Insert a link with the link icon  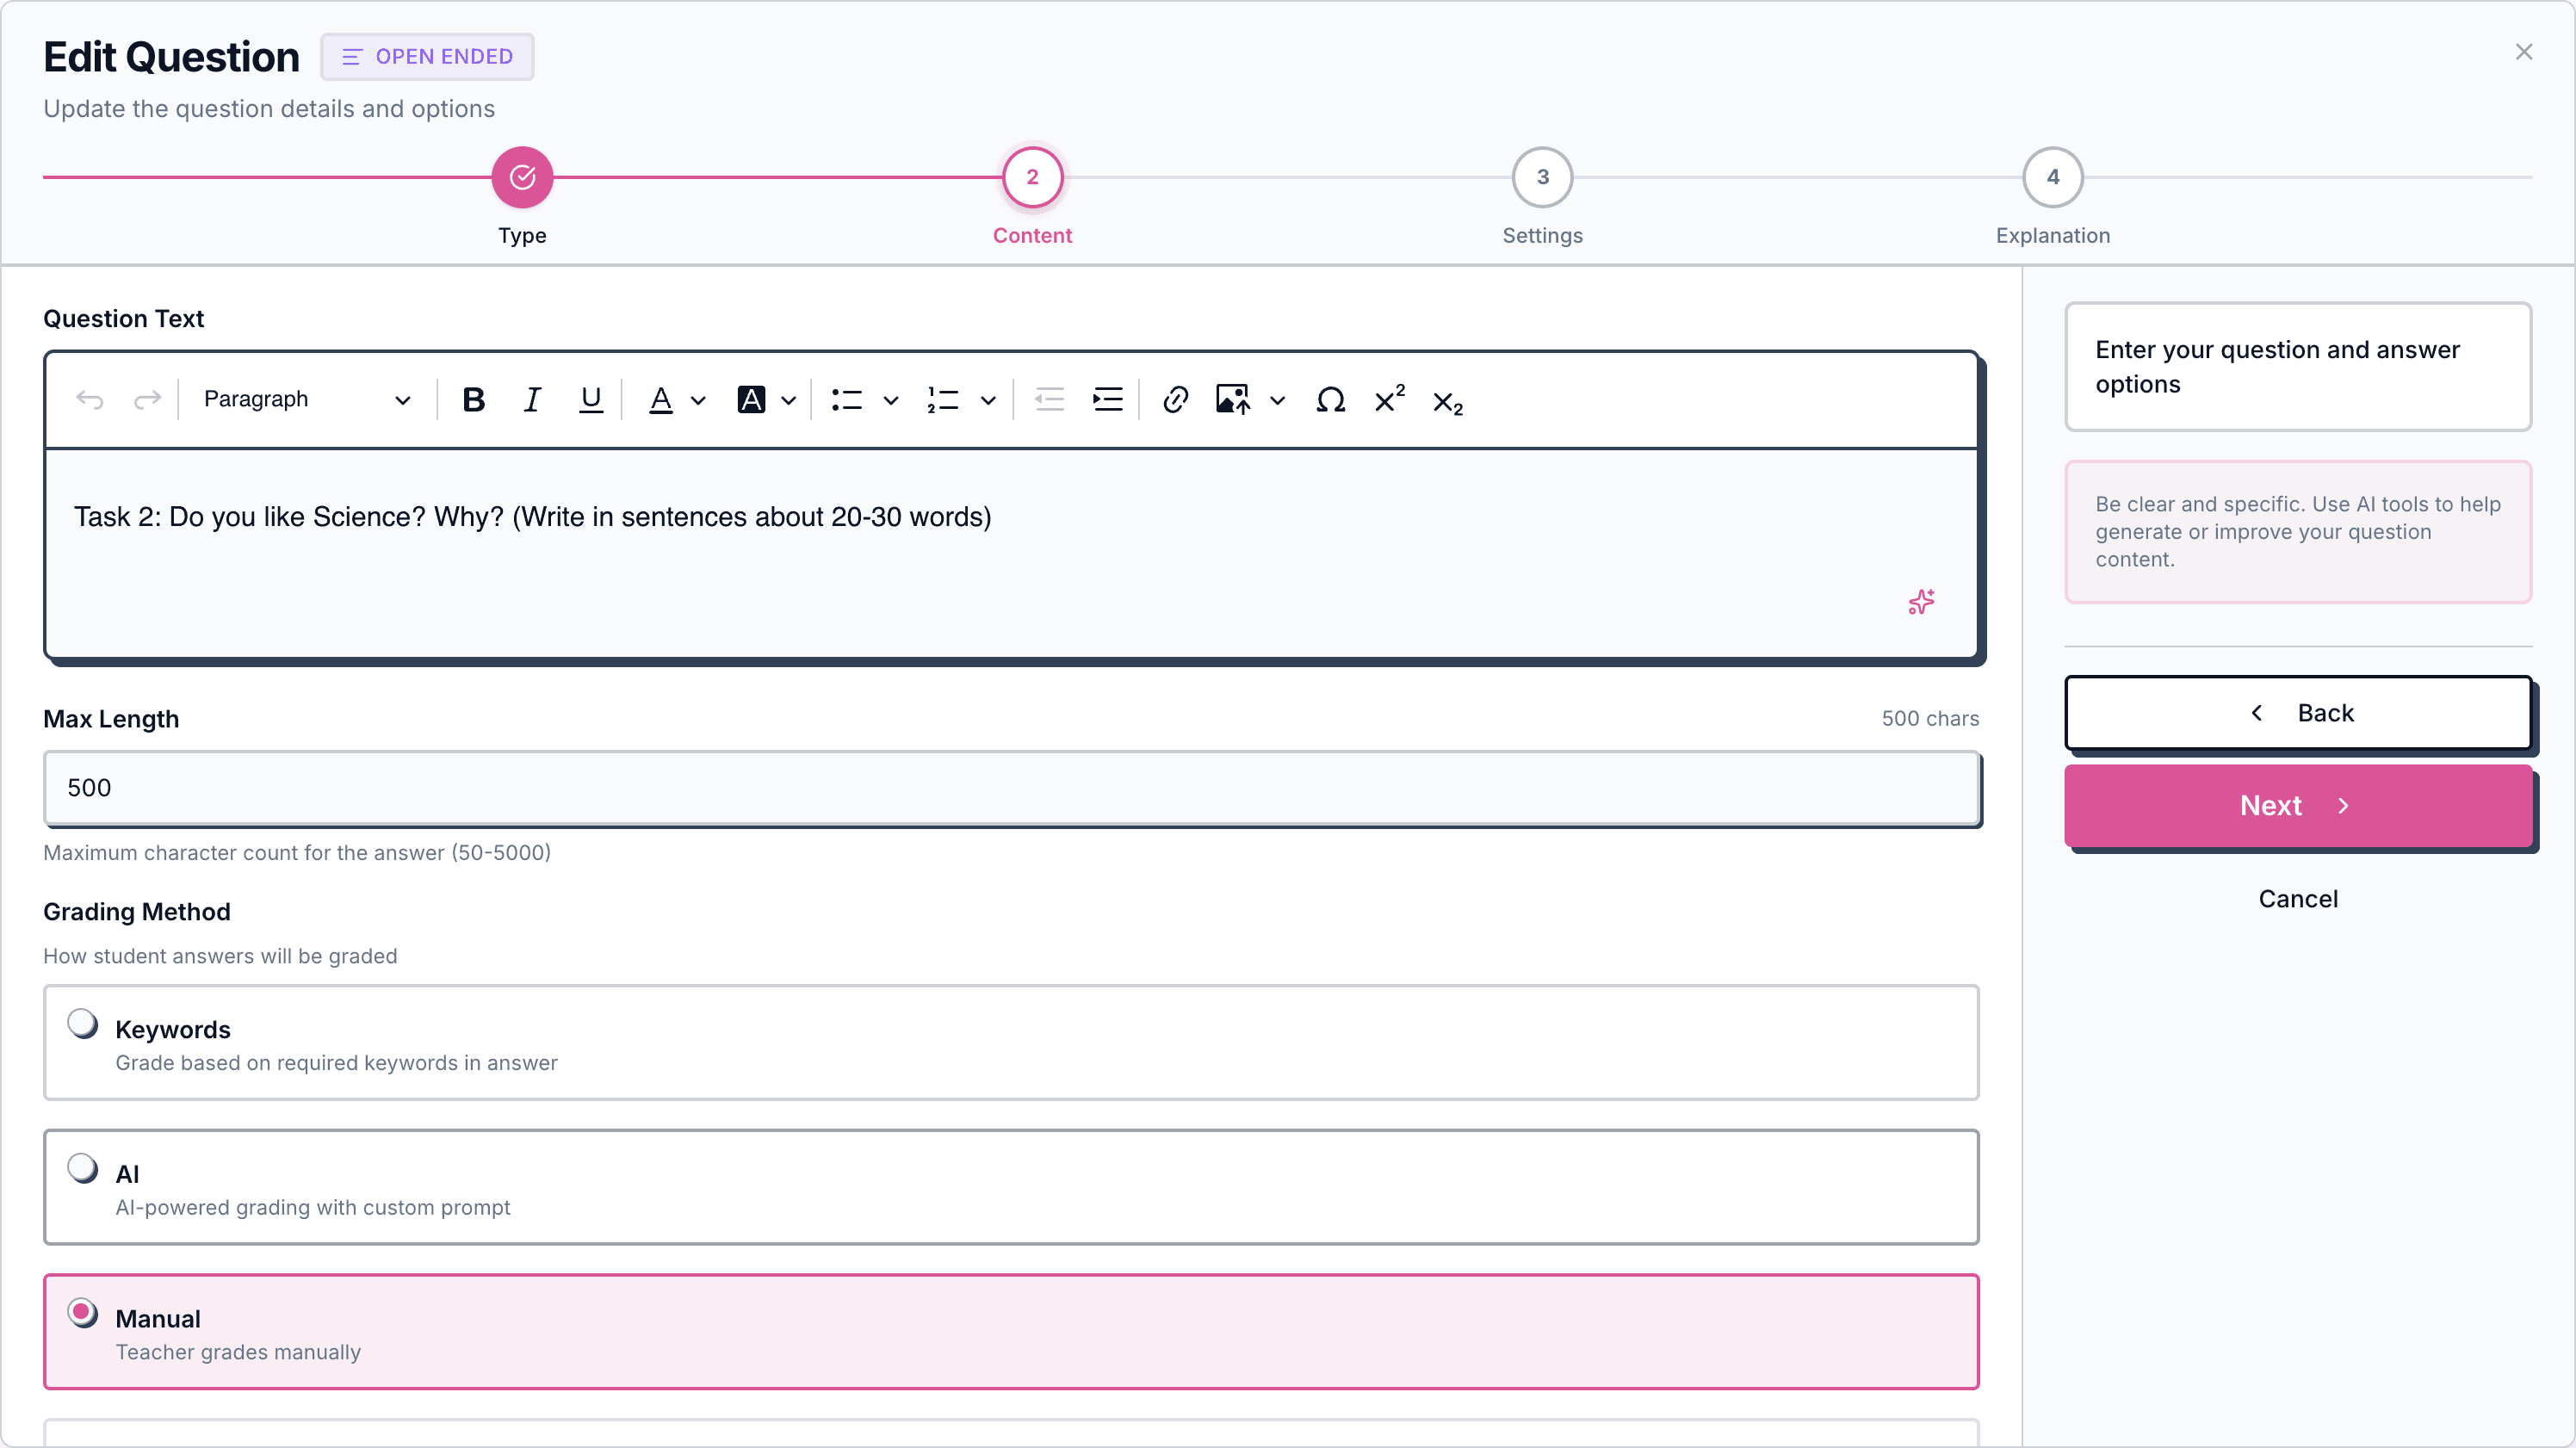coord(1175,400)
